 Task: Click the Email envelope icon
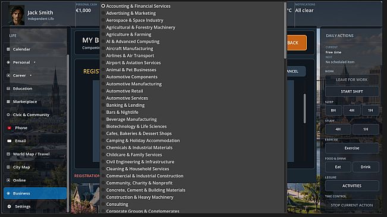(x=10, y=141)
